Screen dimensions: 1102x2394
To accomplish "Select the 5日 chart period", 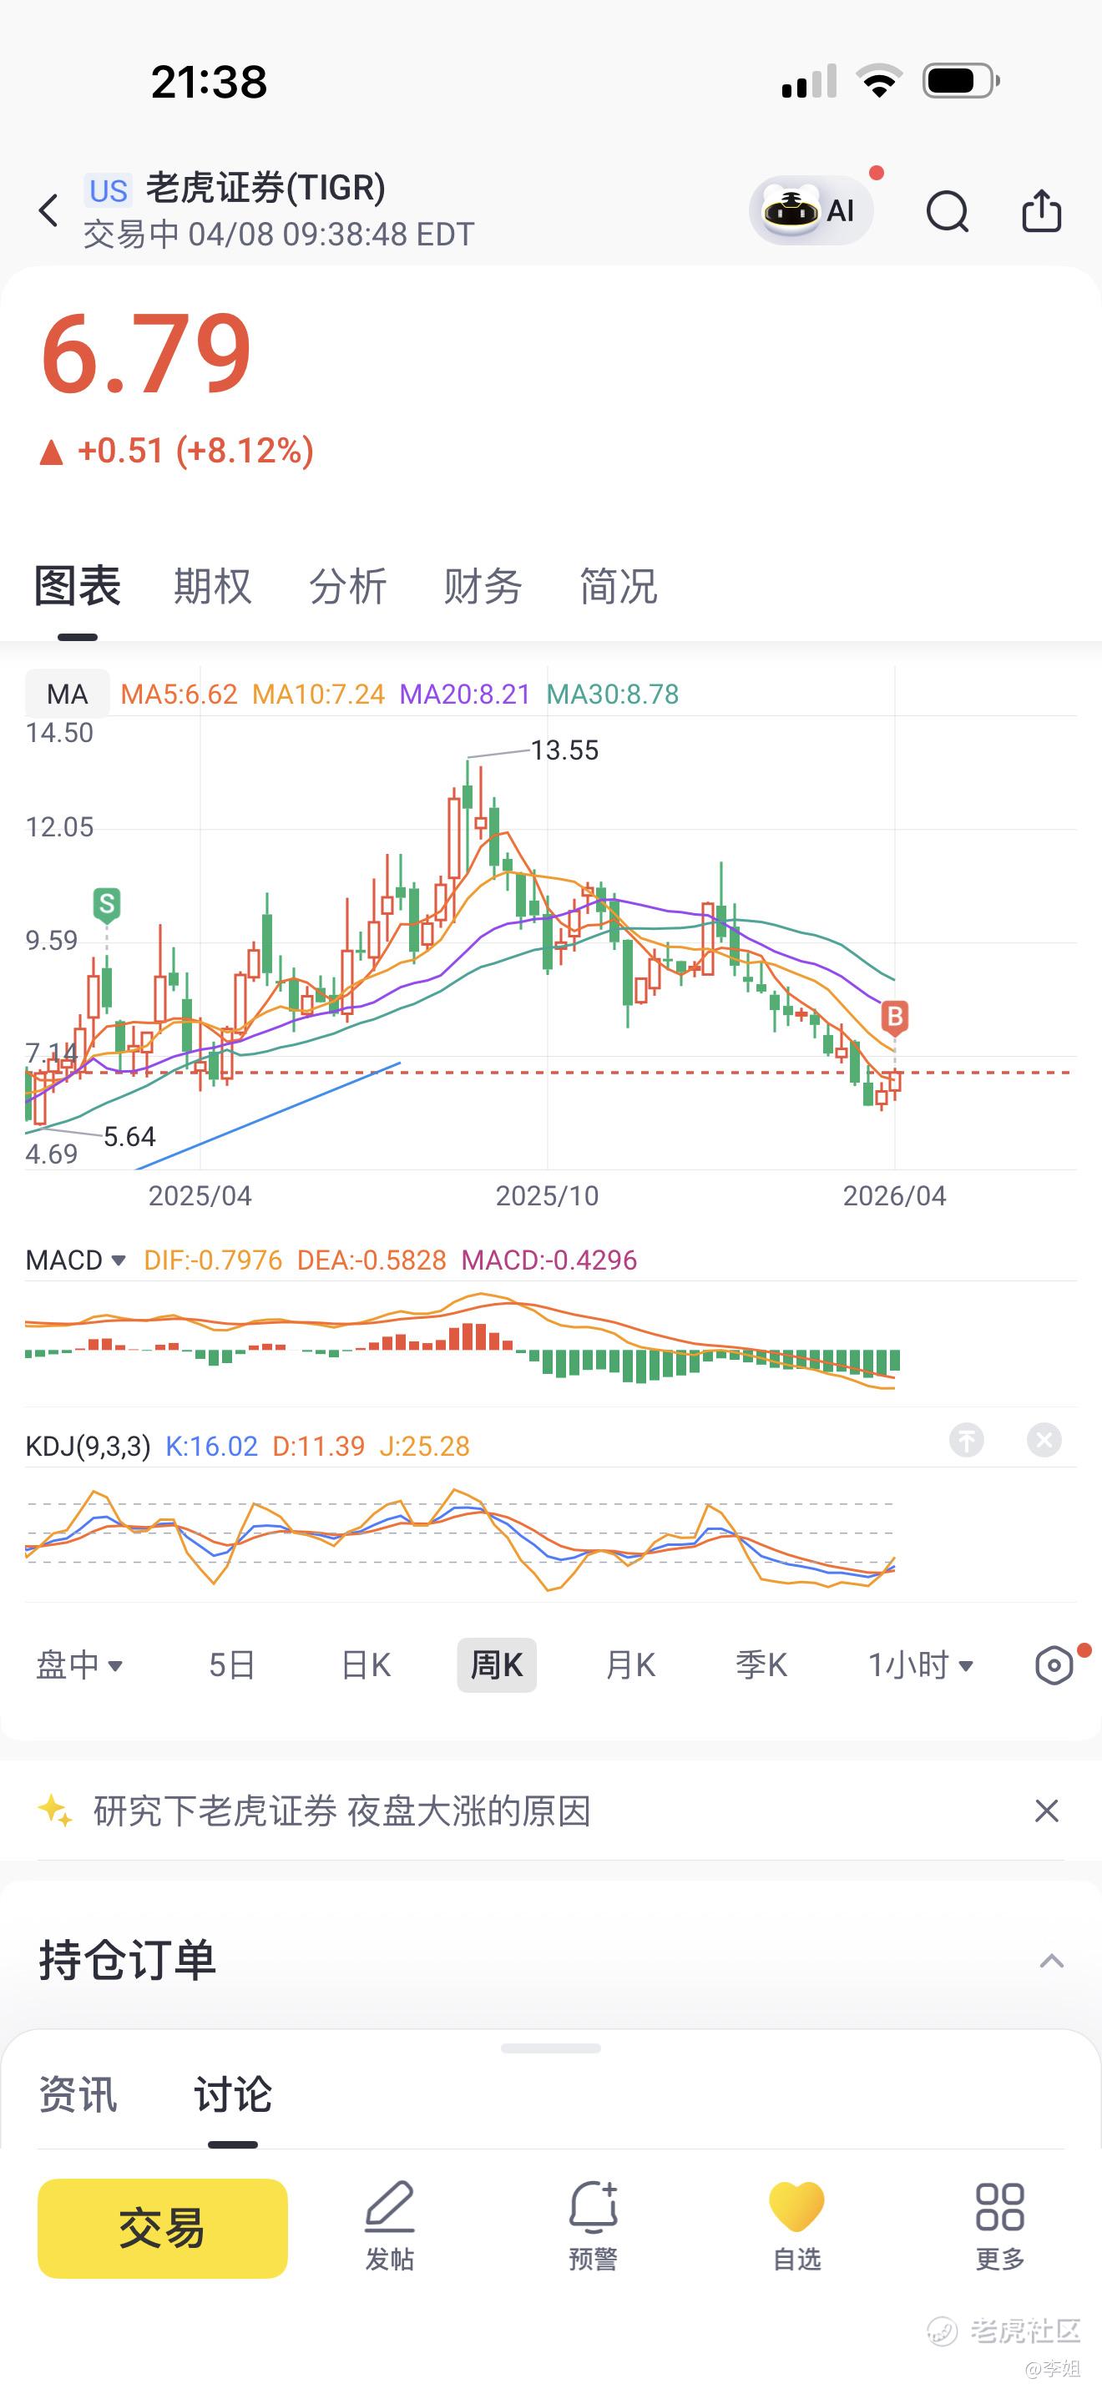I will 231,1664.
